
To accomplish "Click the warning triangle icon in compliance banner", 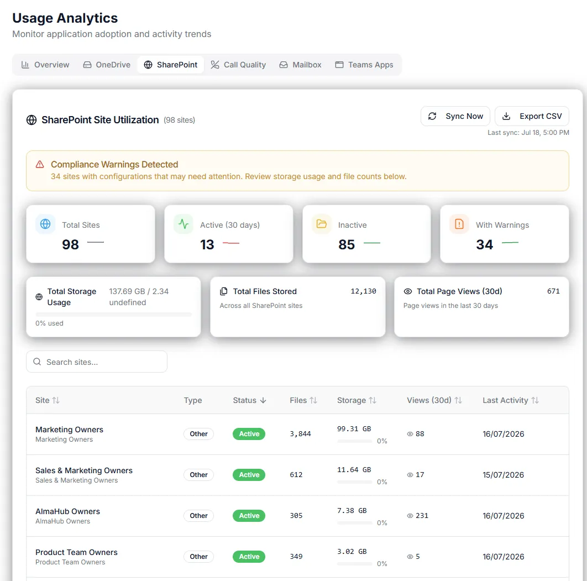I will [40, 164].
